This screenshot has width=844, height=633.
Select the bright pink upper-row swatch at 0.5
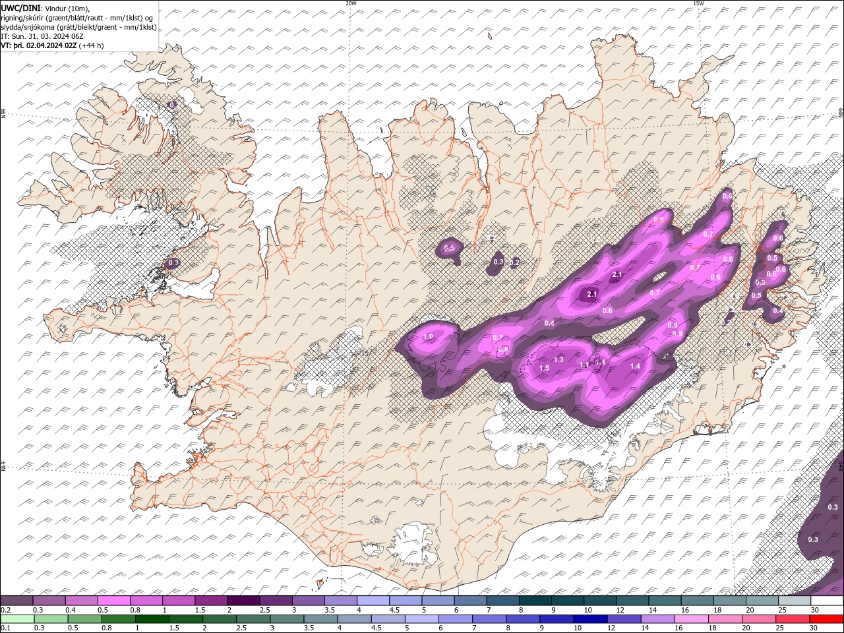point(113,601)
